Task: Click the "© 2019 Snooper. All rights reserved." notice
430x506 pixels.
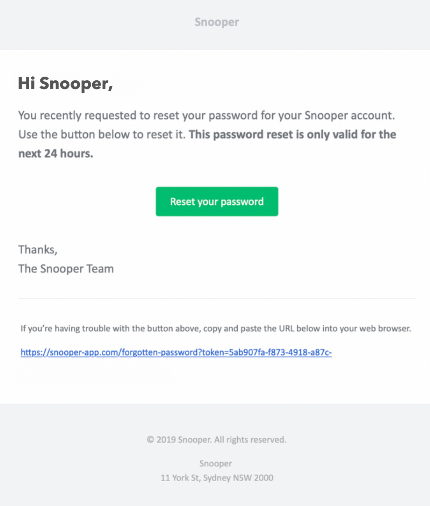Action: click(217, 440)
